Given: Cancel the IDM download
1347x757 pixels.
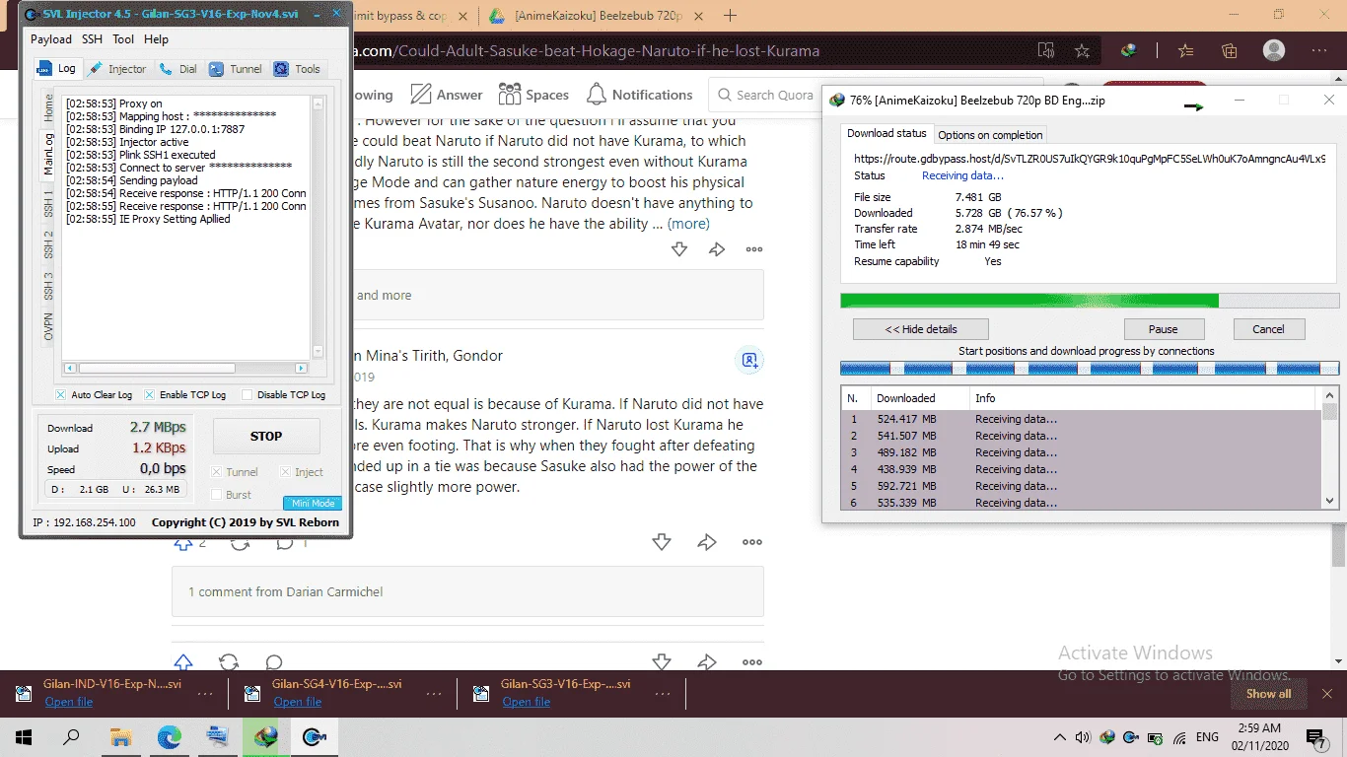Looking at the screenshot, I should [1269, 329].
